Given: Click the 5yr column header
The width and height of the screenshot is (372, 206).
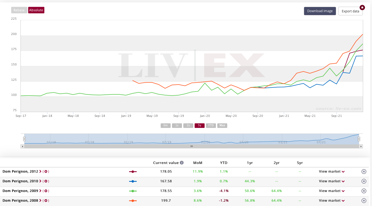Looking at the screenshot, I should tap(299, 163).
